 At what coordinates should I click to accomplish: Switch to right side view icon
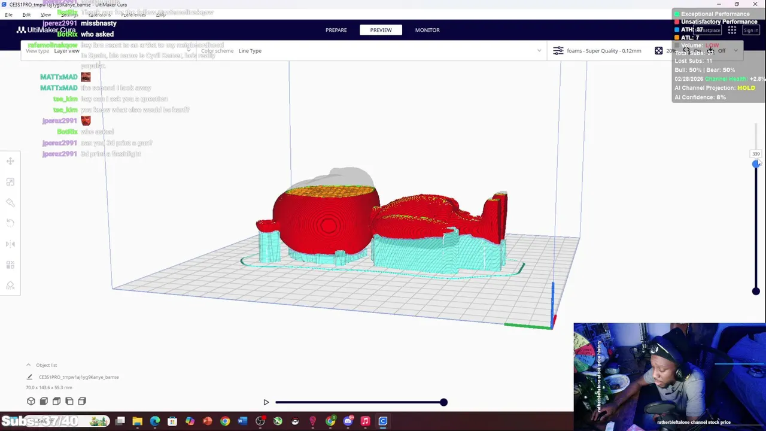click(x=82, y=401)
